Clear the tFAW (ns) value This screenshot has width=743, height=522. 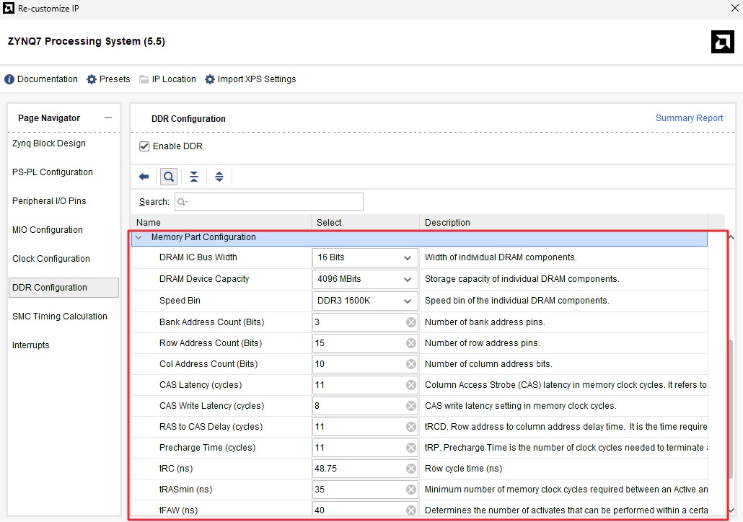[411, 510]
